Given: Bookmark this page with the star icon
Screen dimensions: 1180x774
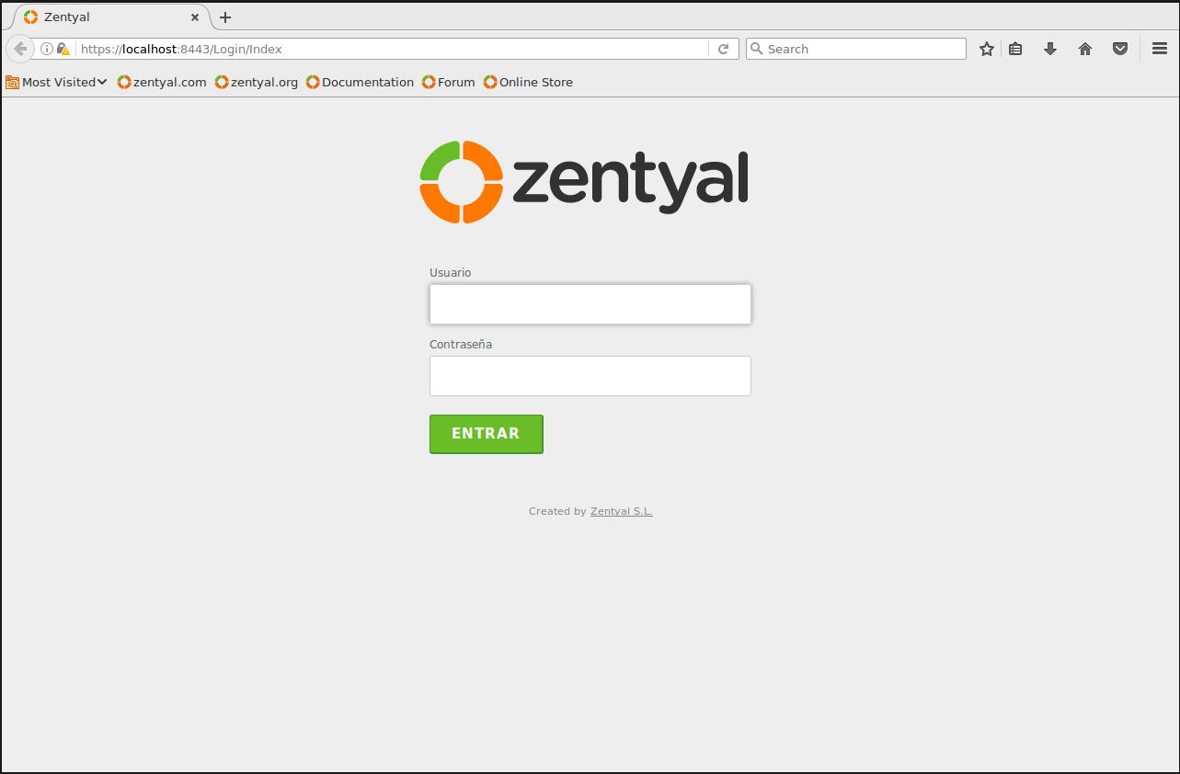Looking at the screenshot, I should (987, 49).
